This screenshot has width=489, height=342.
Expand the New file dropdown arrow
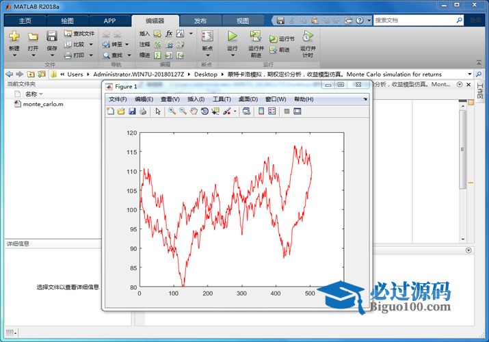coord(14,56)
